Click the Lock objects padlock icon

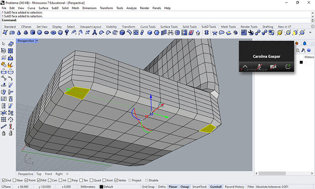[x=4, y=133]
